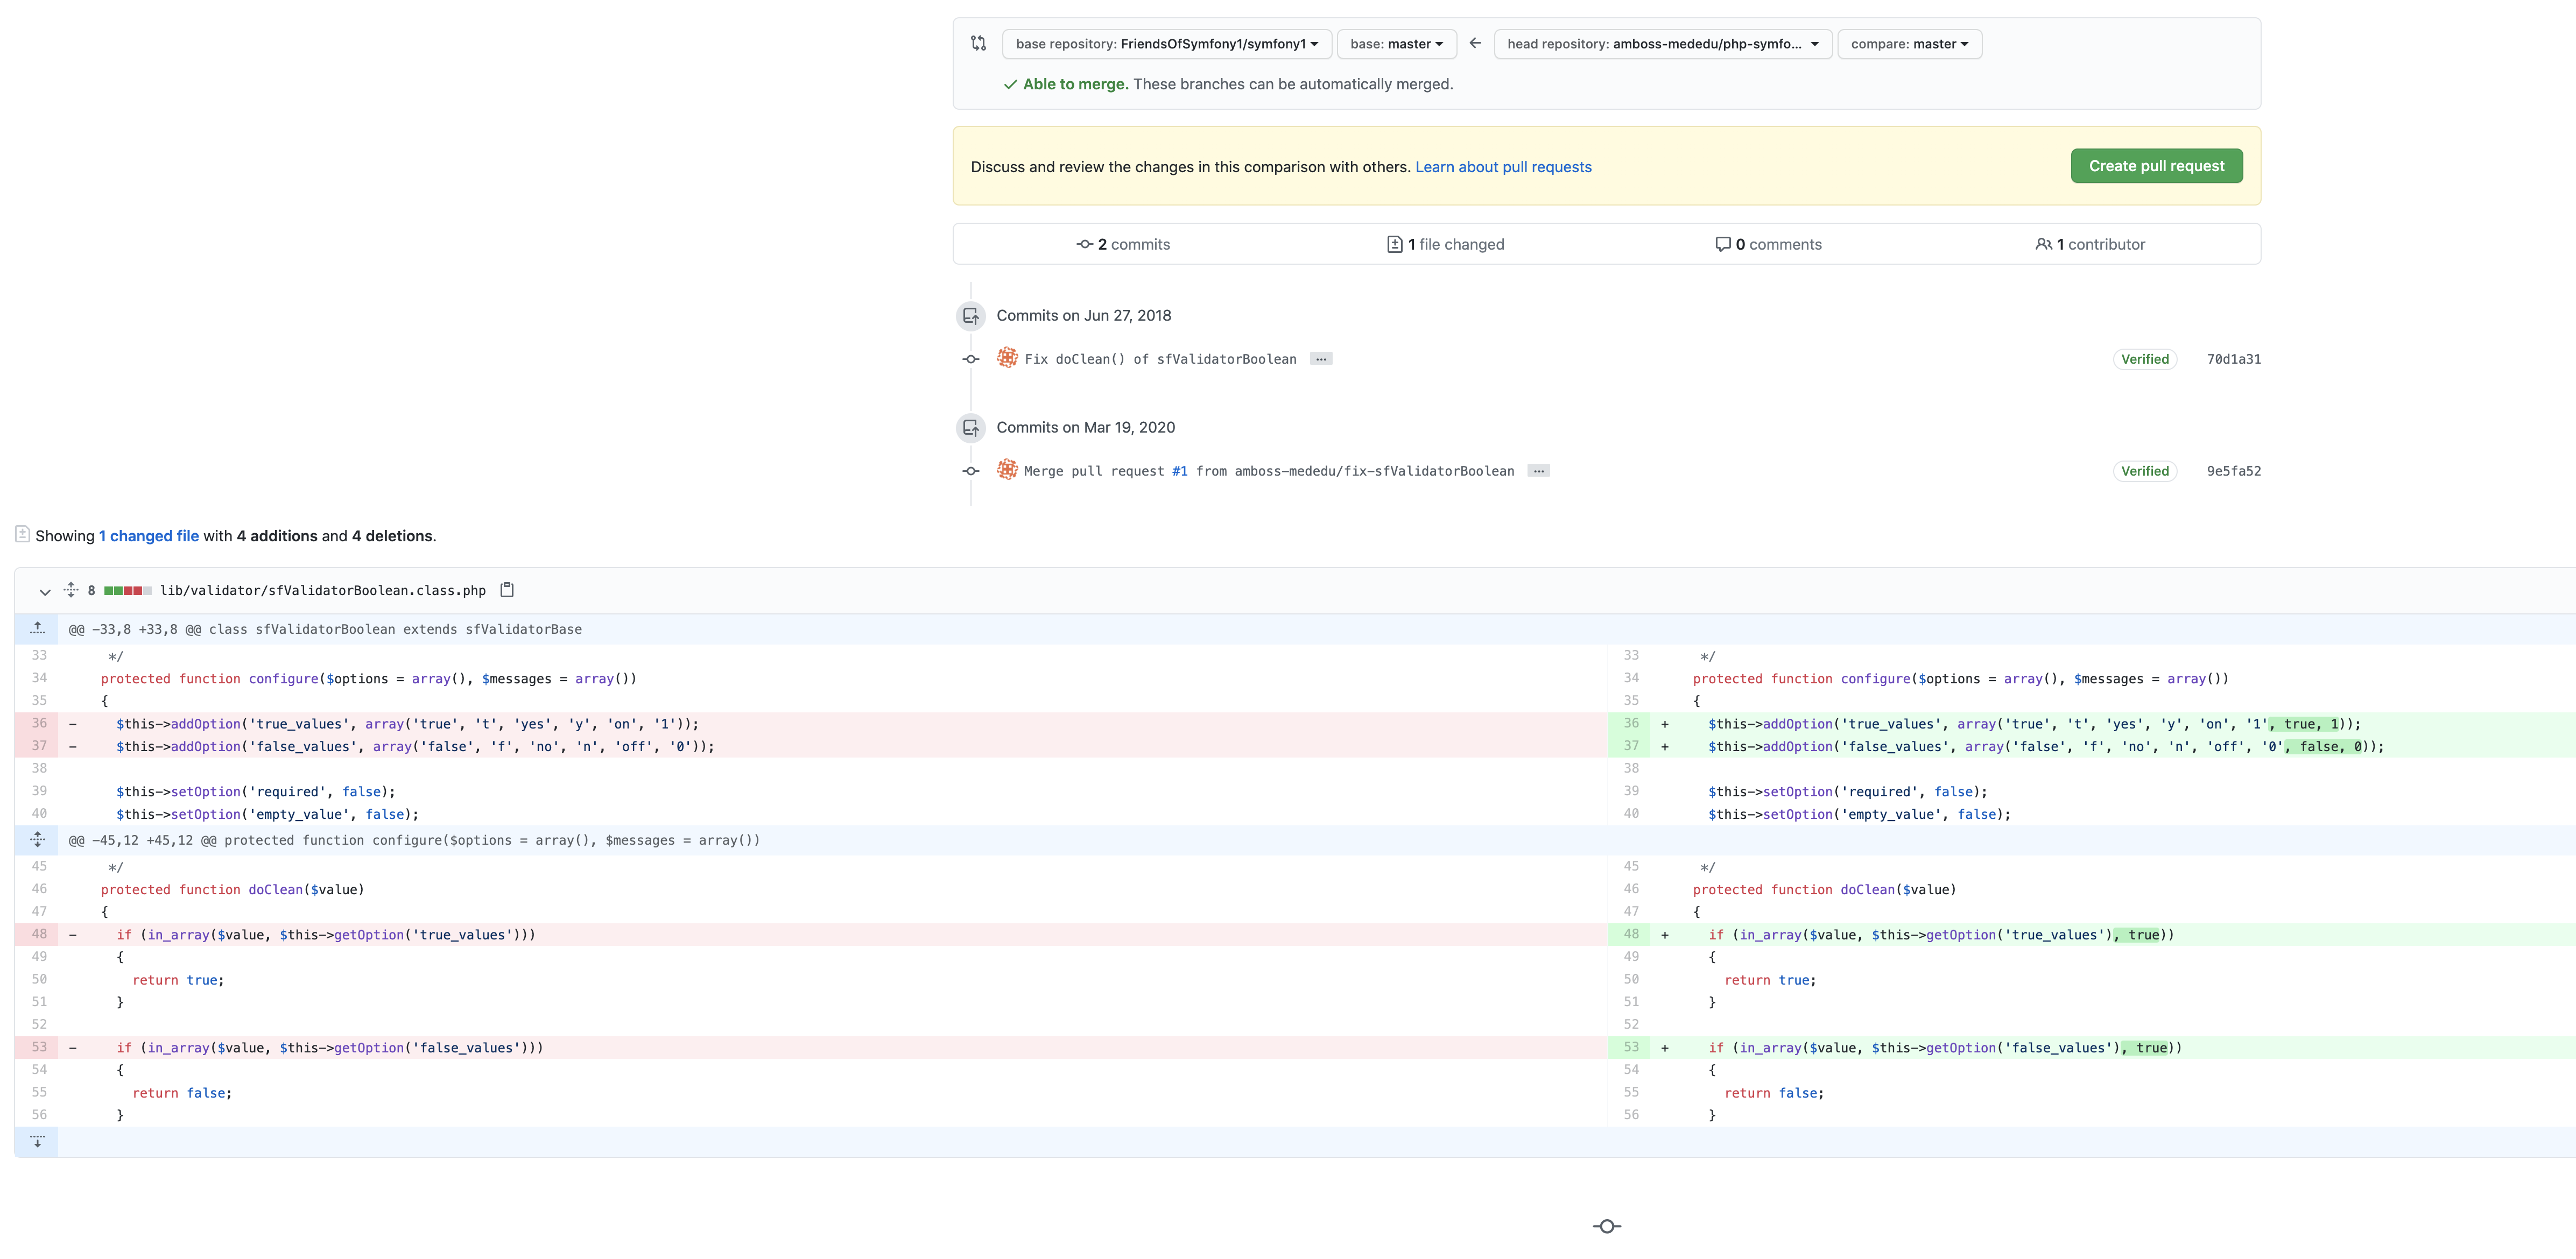Open Learn about pull requests link
Screen dimensions: 2576x1259
1503,167
